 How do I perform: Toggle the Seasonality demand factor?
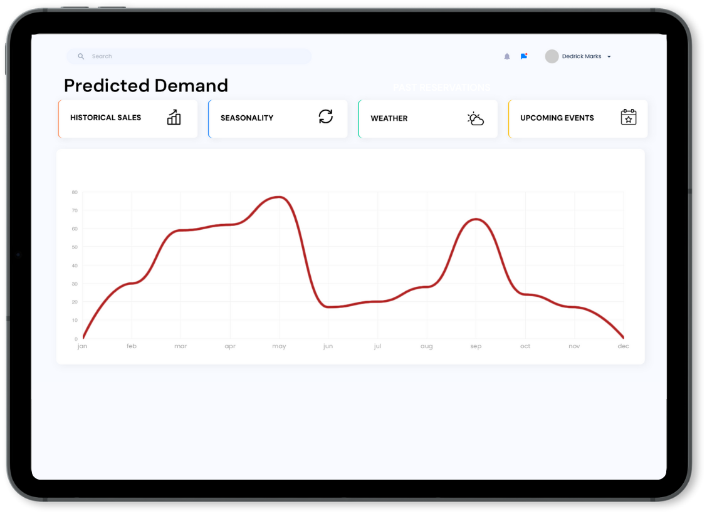[x=278, y=118]
